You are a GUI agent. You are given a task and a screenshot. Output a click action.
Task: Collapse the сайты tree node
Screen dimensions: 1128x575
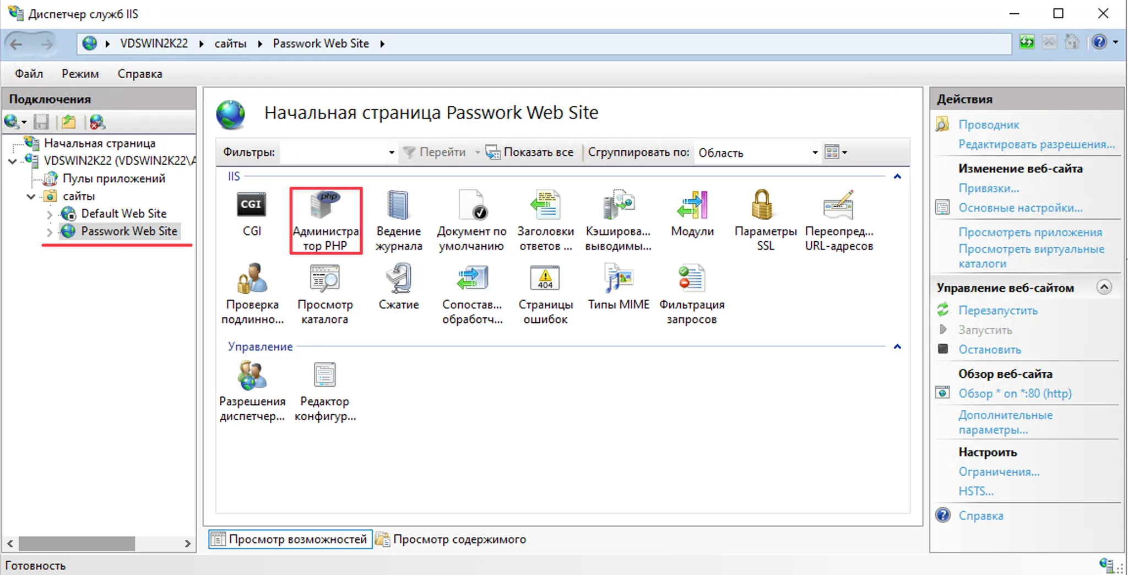pos(31,196)
